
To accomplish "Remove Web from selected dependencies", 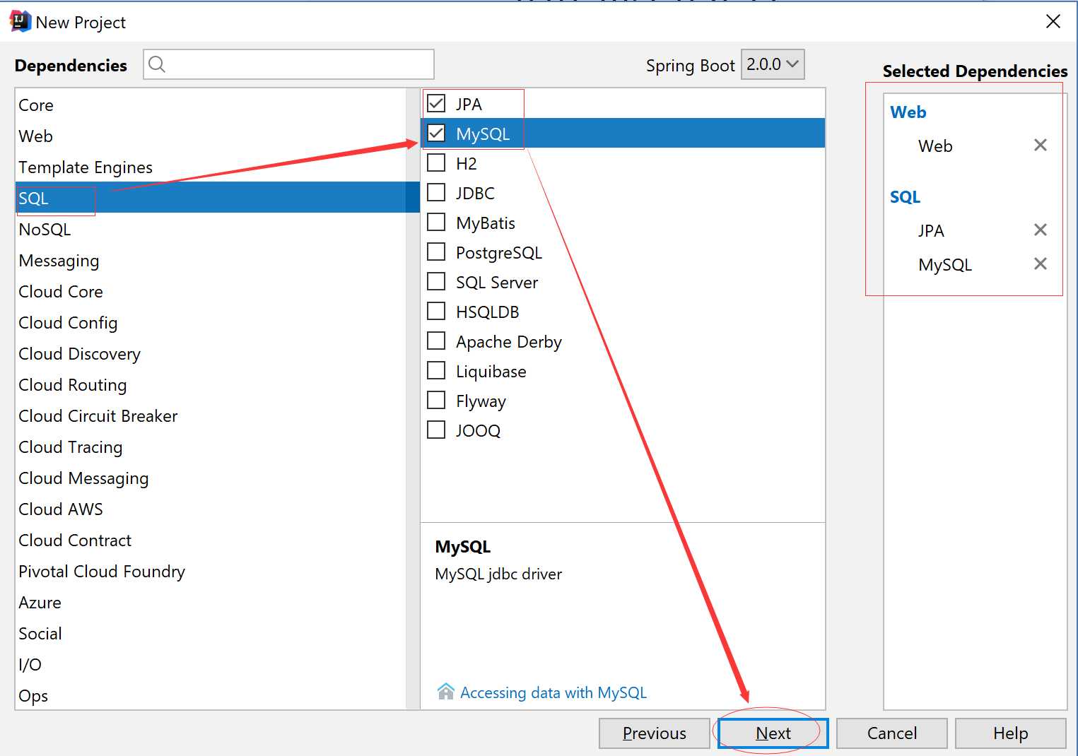I will coord(1040,146).
